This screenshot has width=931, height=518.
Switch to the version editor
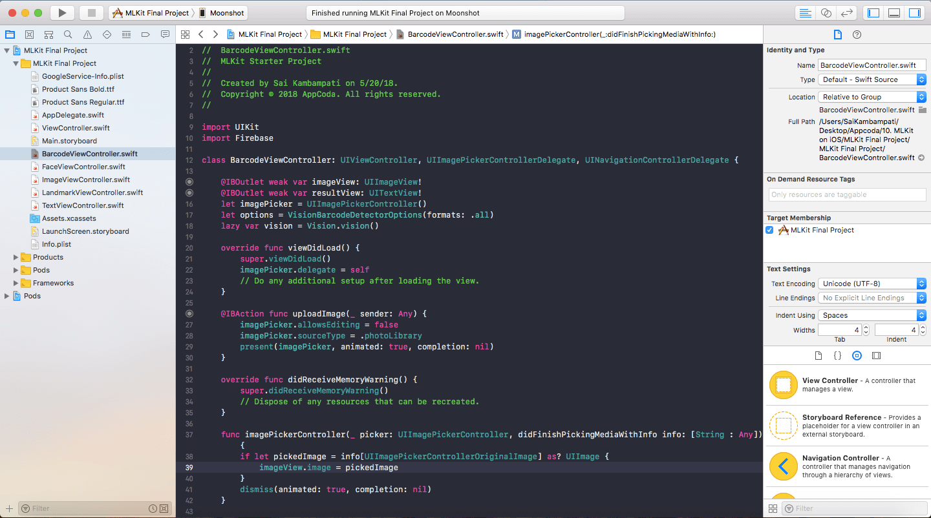tap(846, 13)
